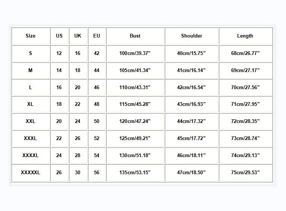Image resolution: width=286 pixels, height=211 pixels.
Task: Select the XXXXXL size cell
Action: pos(31,172)
